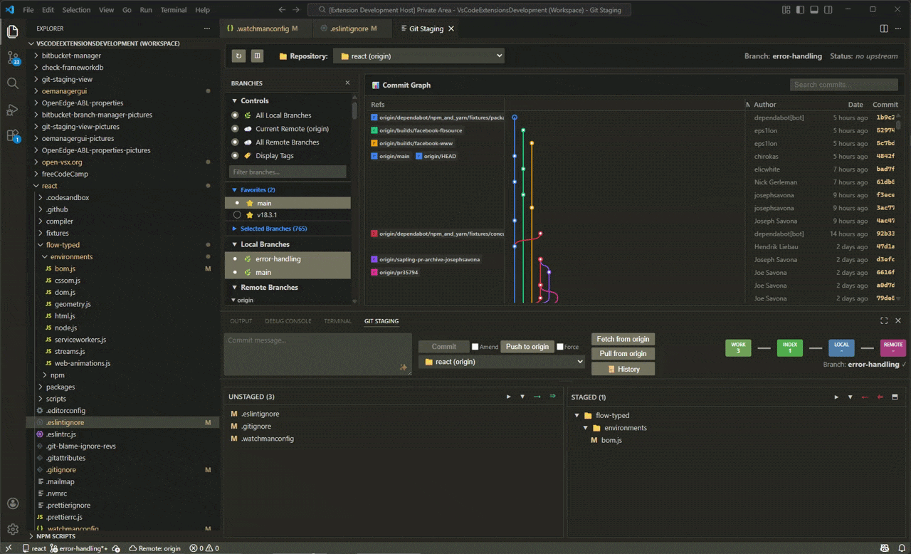
Task: Open the History button
Action: coord(623,369)
